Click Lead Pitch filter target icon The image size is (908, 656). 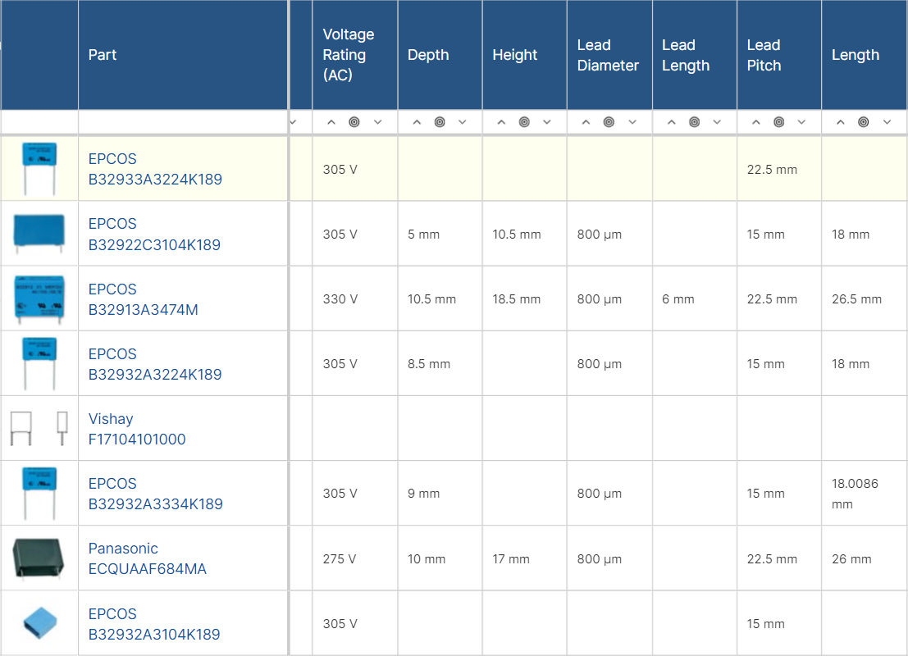[779, 122]
